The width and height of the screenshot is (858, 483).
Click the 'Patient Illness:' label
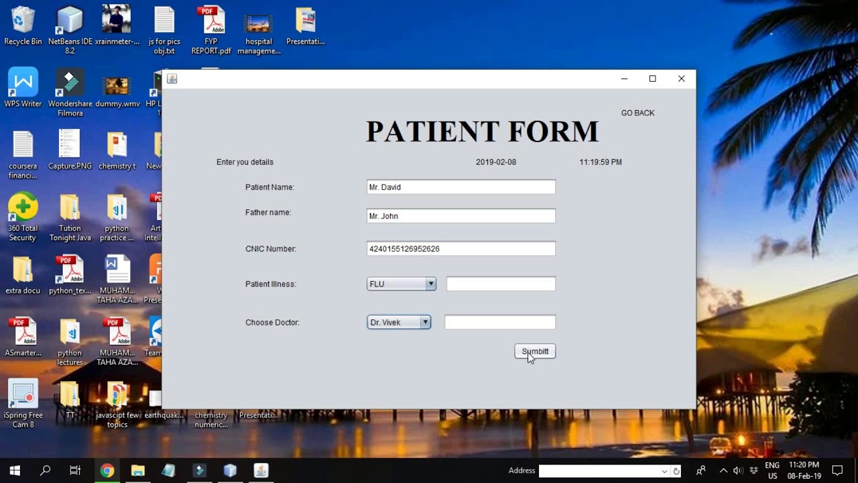click(x=271, y=284)
